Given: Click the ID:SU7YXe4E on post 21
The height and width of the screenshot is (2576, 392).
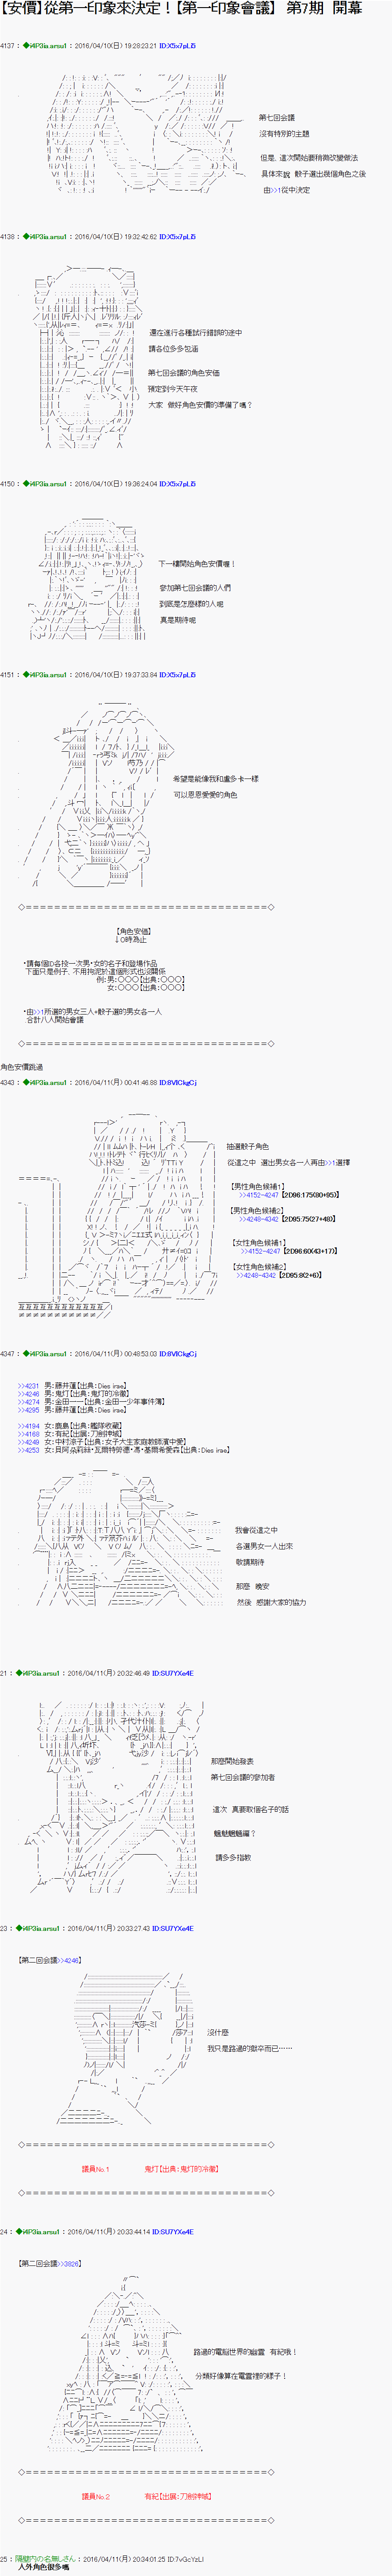Looking at the screenshot, I should tap(172, 1673).
